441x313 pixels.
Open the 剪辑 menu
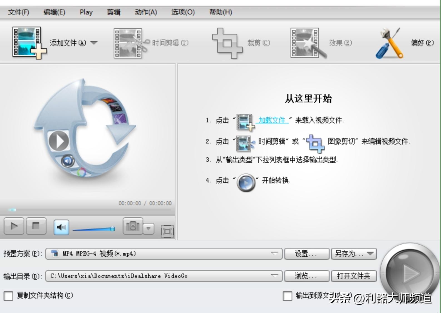point(114,12)
